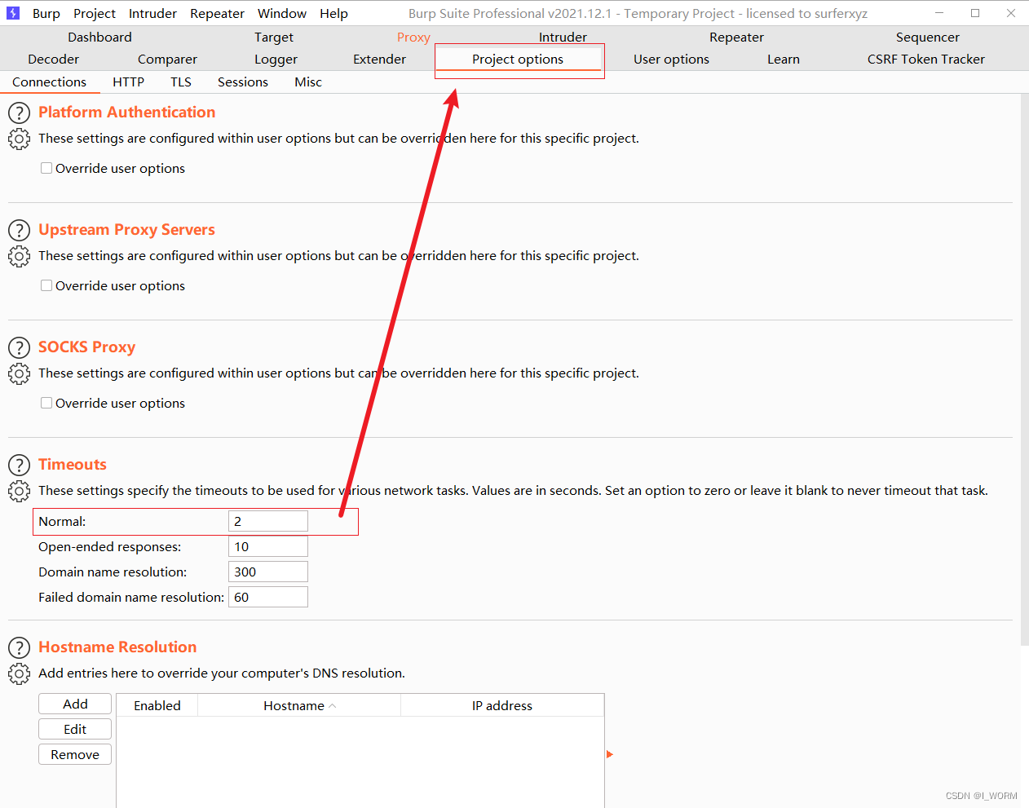Click the vertical scrollbar on the right
Screen dimensions: 1029x808
pos(1024,369)
